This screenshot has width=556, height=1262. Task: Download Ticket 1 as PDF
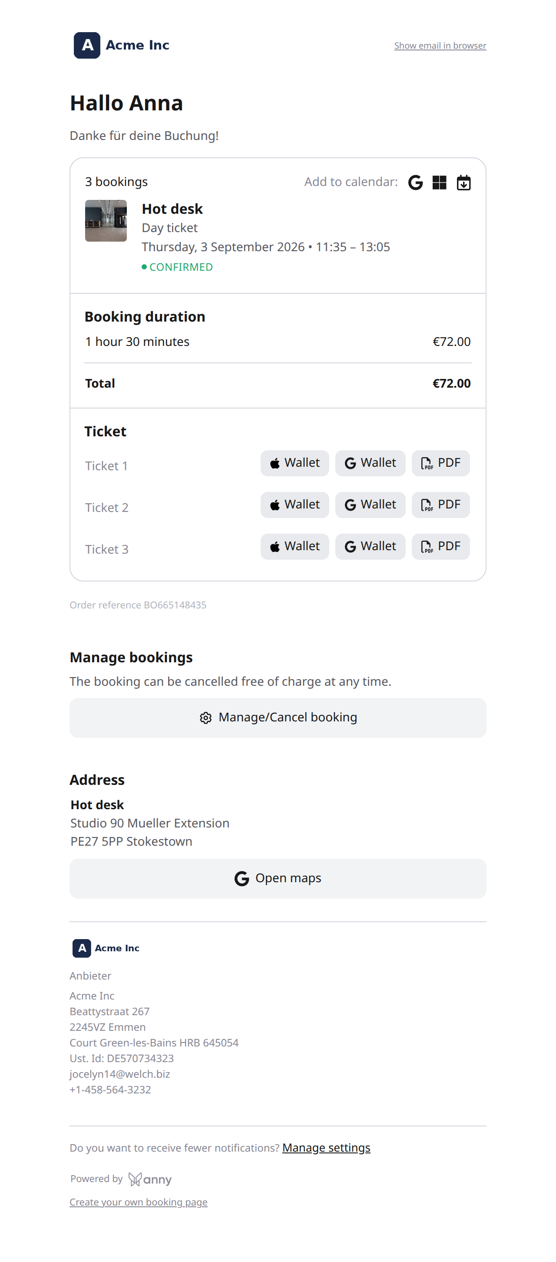pos(440,463)
